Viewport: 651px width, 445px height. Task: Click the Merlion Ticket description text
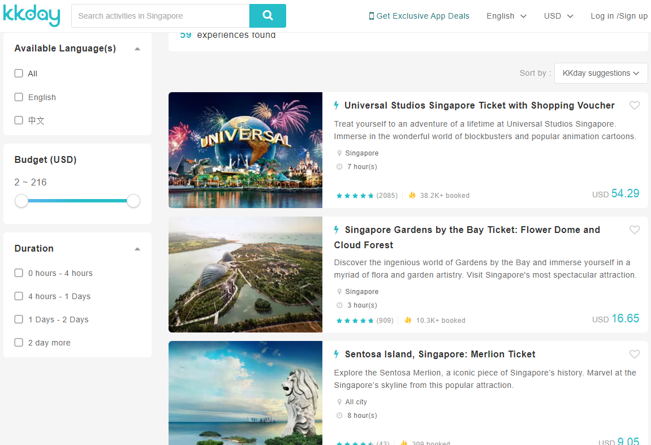pos(485,379)
